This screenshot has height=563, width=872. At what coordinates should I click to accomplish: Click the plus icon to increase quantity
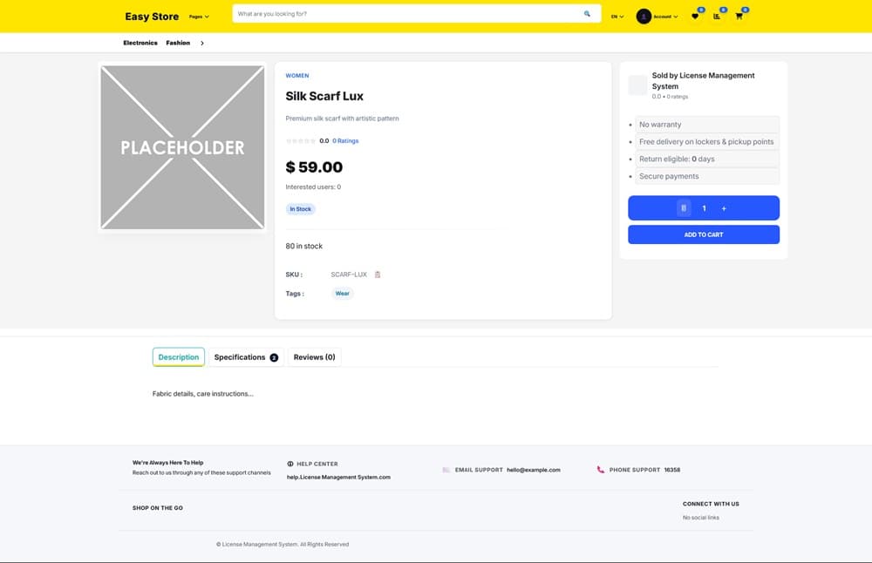coord(724,208)
